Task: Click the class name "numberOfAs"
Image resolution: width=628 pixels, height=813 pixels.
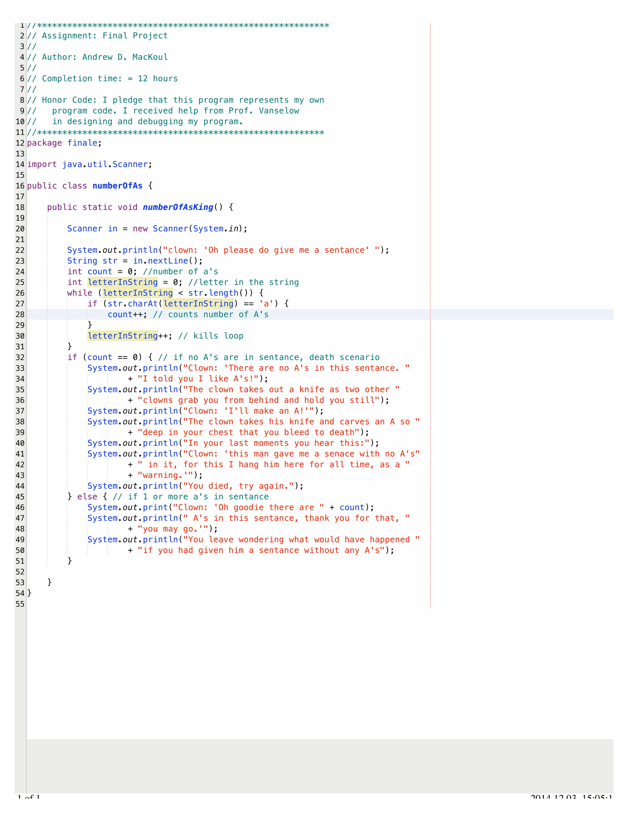Action: coord(117,186)
